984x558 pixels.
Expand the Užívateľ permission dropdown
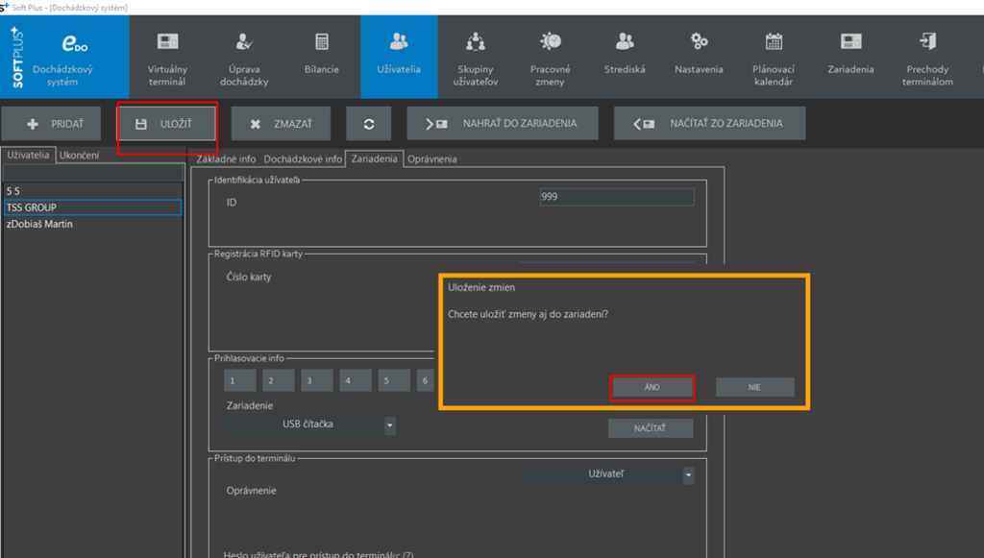click(x=688, y=474)
